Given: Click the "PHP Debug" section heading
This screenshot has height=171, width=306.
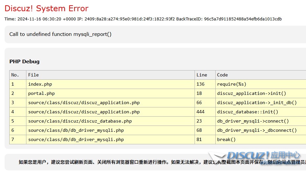Looking at the screenshot, I should (x=24, y=61).
